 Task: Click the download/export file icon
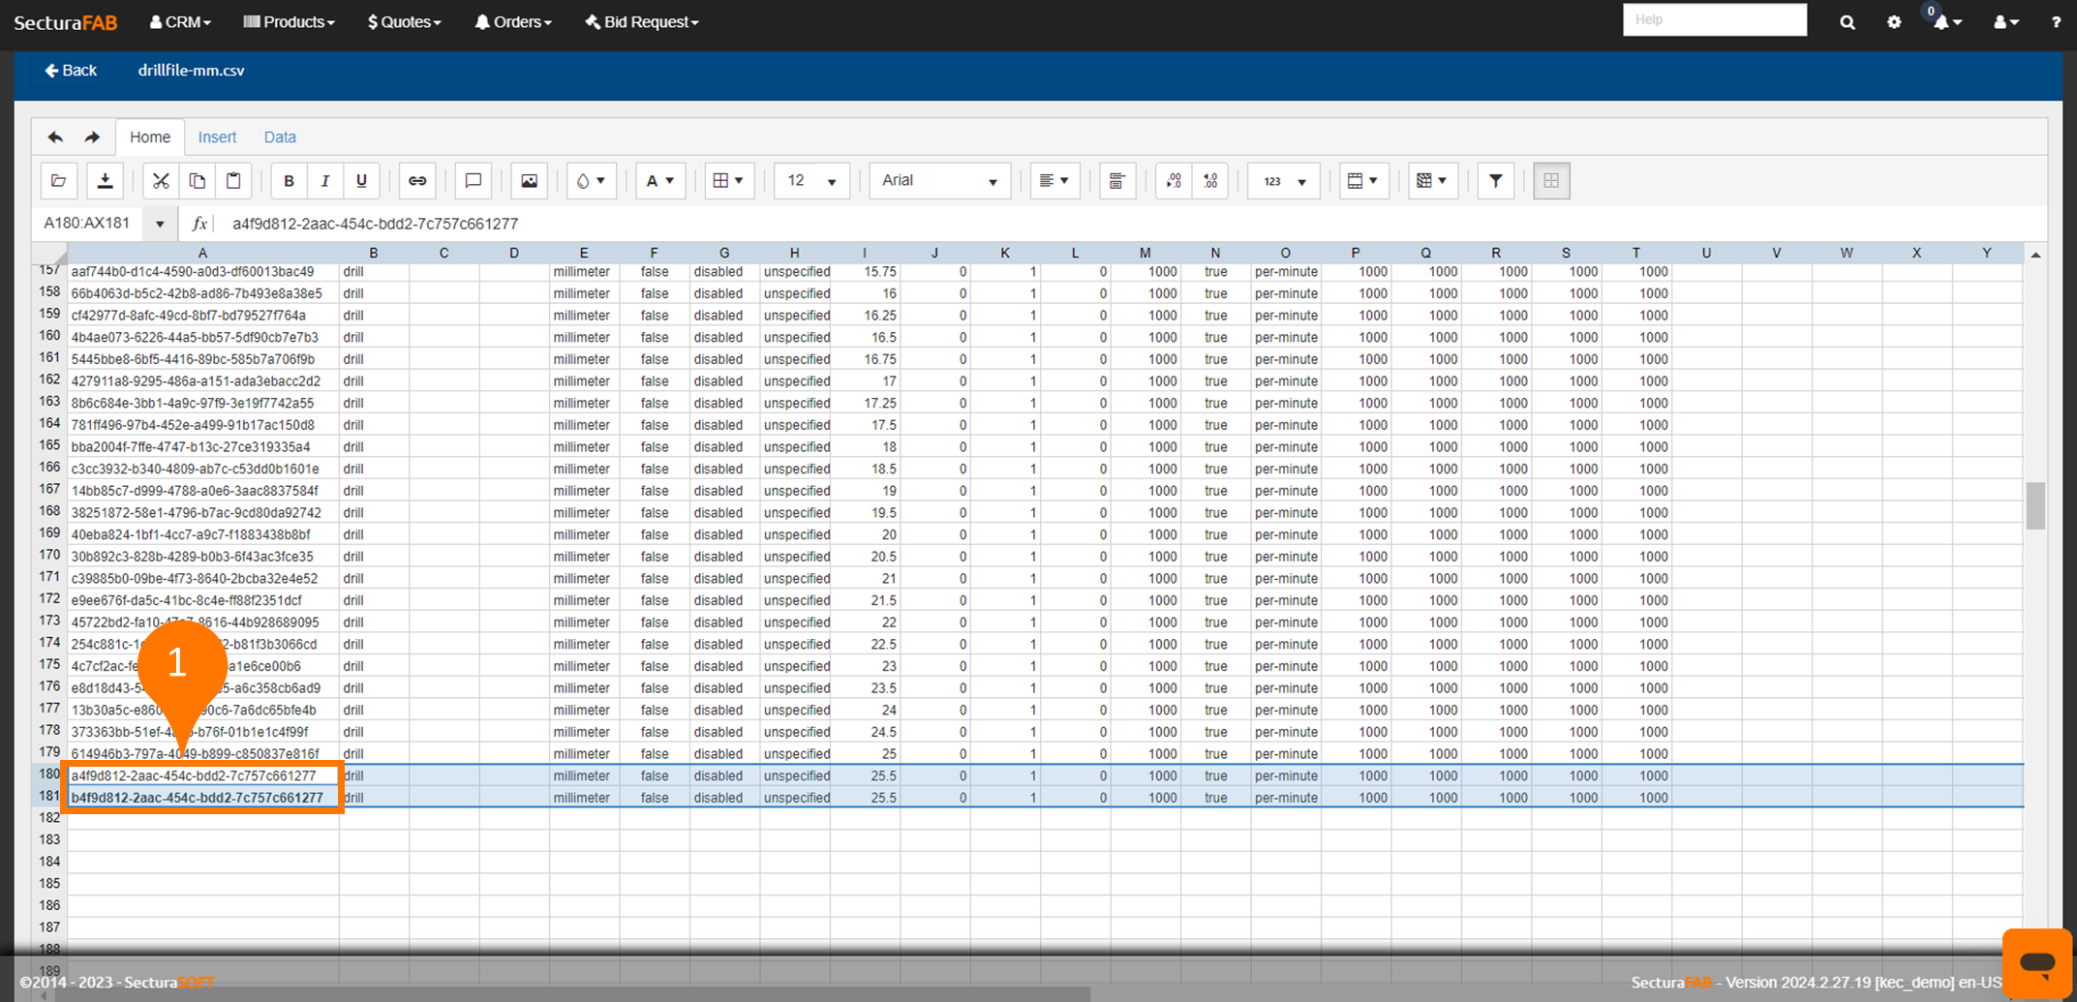click(x=105, y=181)
